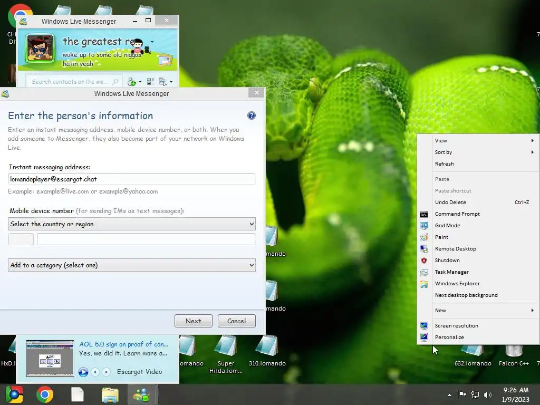The image size is (540, 405).
Task: Click the search magnifier in Messenger
Action: [x=115, y=82]
